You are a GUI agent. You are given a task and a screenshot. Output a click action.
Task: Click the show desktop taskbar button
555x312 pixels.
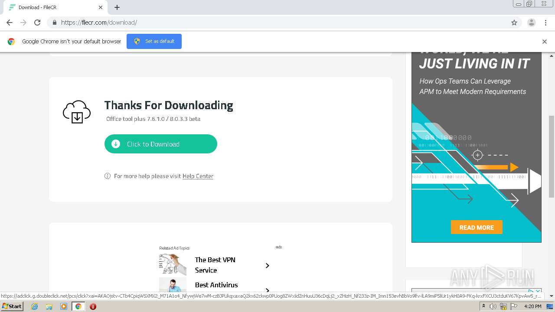point(550,306)
